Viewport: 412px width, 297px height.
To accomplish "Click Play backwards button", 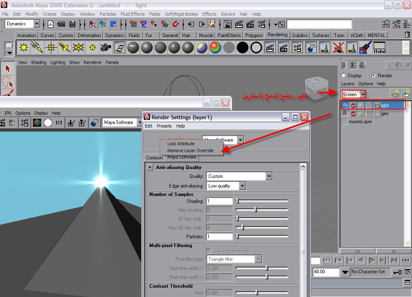I will click(x=361, y=260).
